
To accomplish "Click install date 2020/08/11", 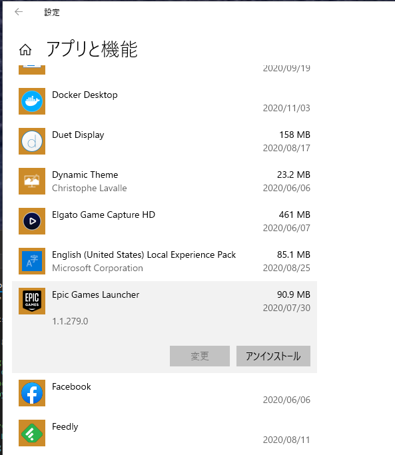I will [286, 440].
